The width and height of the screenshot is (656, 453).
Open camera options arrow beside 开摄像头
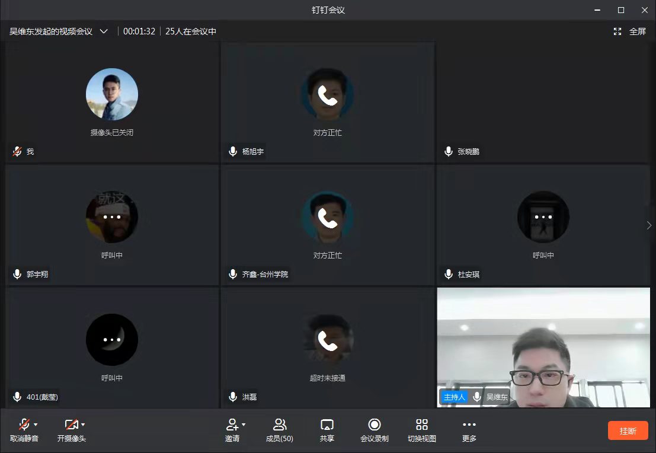(x=83, y=425)
